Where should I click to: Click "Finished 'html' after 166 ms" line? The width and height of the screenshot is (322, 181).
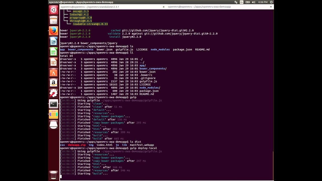coord(91,167)
